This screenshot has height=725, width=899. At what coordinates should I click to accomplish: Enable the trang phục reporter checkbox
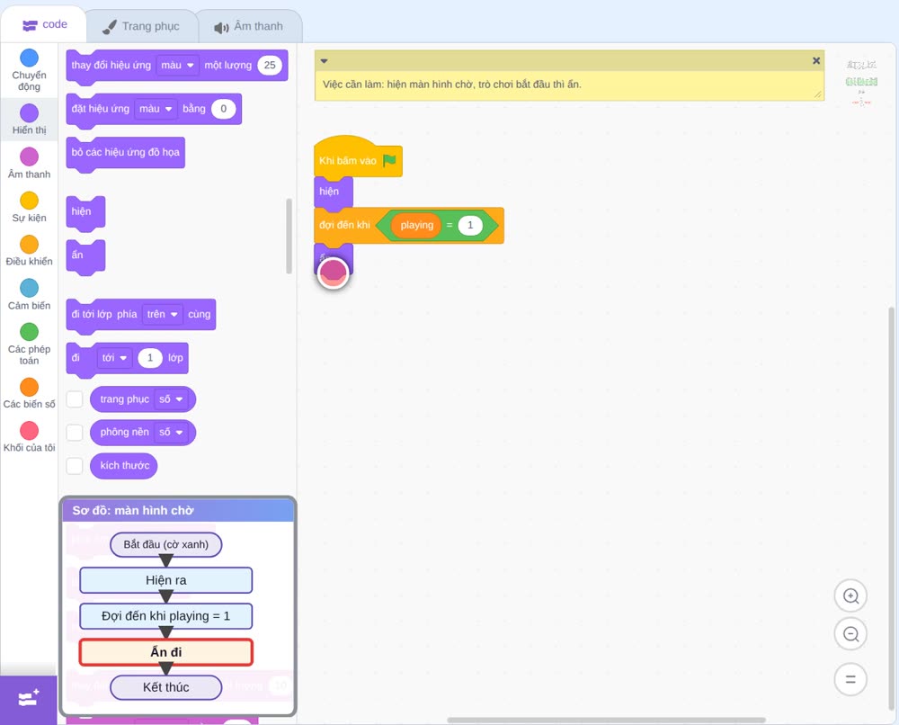75,399
